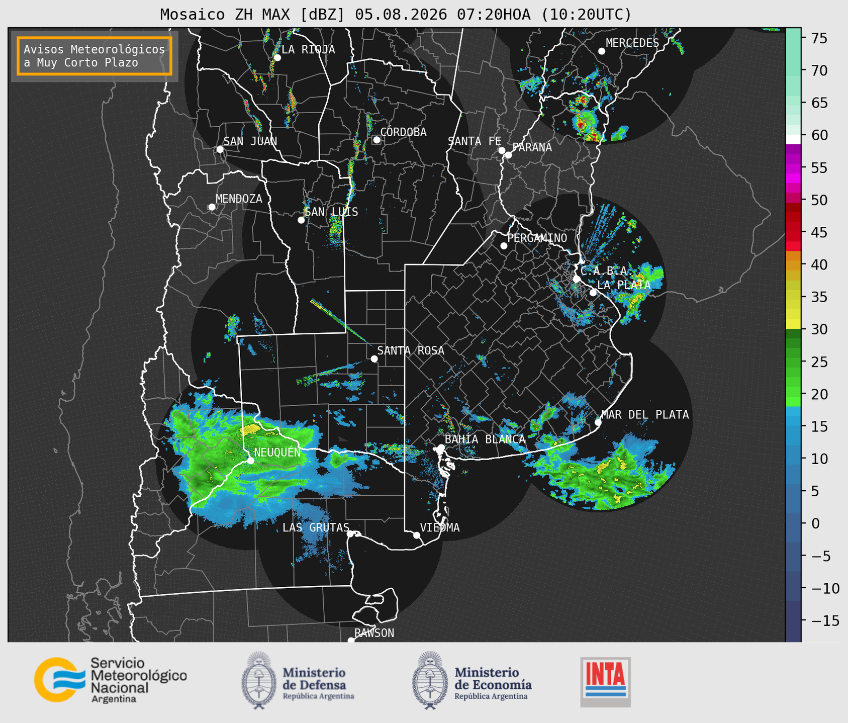Click the INTA logo
The width and height of the screenshot is (848, 723).
tap(605, 682)
